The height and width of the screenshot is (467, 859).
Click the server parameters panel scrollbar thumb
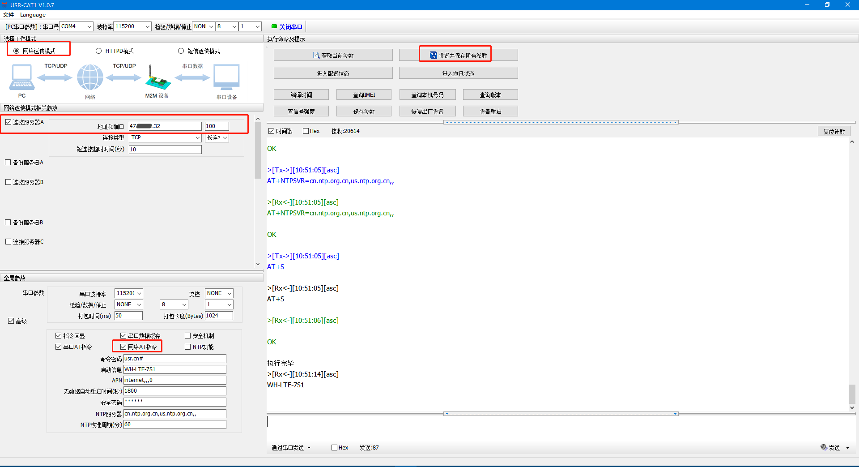[258, 151]
